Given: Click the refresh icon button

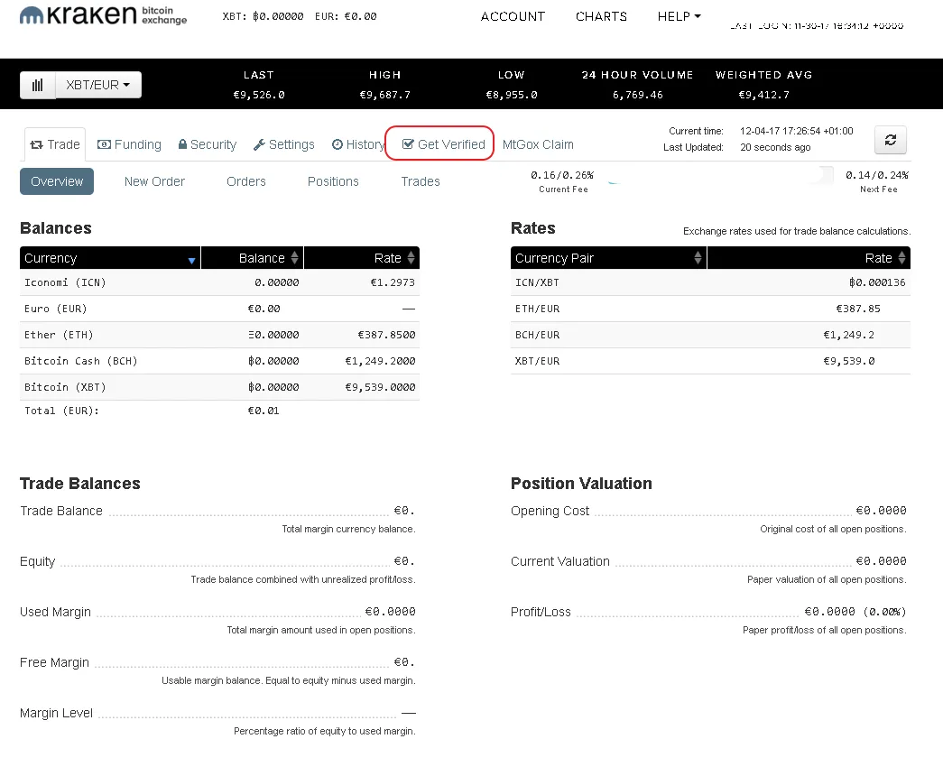Looking at the screenshot, I should click(x=890, y=140).
